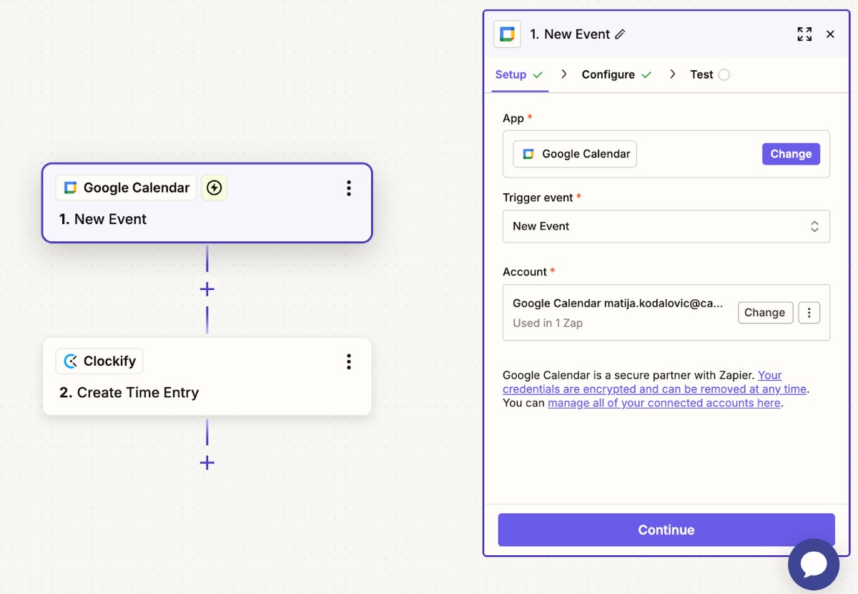Viewport: 858px width, 594px height.
Task: Click the Google Calendar logo on step 1 badge
Action: point(70,188)
